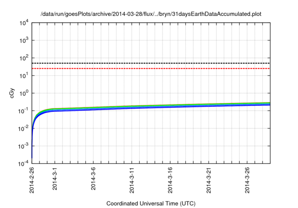Image resolution: width=298 pixels, height=208 pixels.
Task: Click the blue-green accumulated dose curve
Action: (151, 107)
